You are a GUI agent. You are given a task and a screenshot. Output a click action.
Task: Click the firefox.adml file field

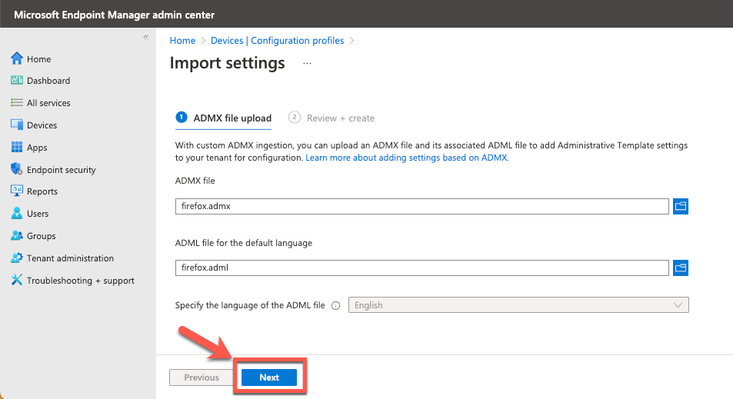[422, 268]
